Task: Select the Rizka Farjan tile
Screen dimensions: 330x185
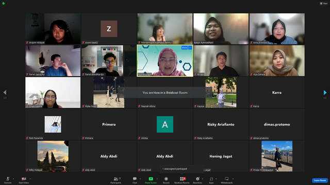Action: pos(109,92)
